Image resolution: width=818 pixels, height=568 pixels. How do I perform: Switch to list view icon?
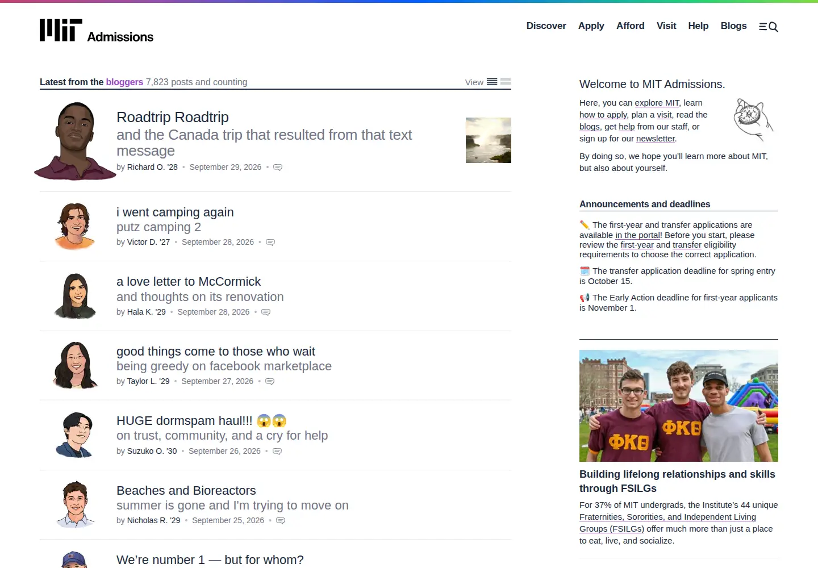pos(492,82)
